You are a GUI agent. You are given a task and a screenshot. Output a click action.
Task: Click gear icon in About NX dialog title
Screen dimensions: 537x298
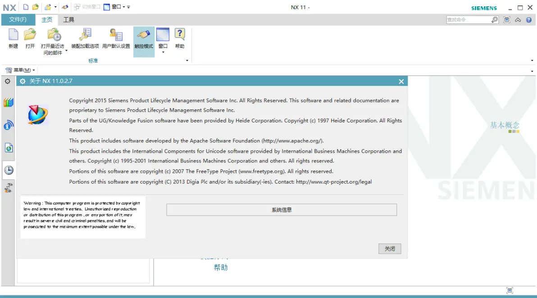tap(23, 81)
